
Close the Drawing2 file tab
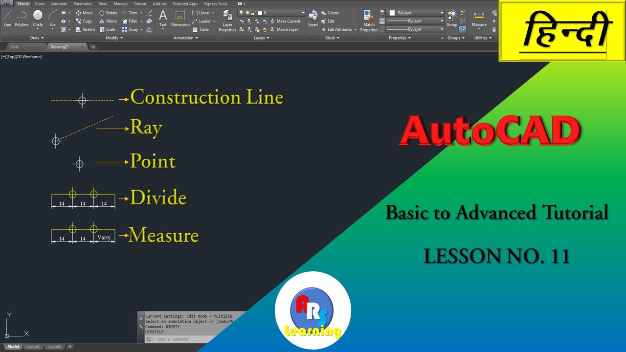coord(82,46)
